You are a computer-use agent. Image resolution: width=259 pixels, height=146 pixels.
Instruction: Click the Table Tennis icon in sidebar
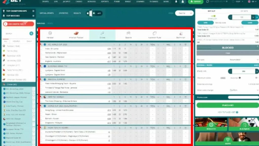click(4, 70)
